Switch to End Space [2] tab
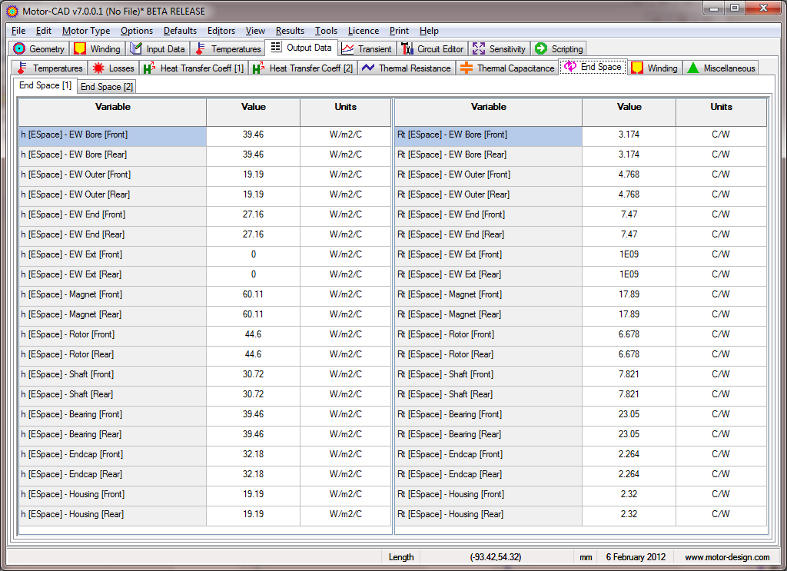 [x=106, y=86]
